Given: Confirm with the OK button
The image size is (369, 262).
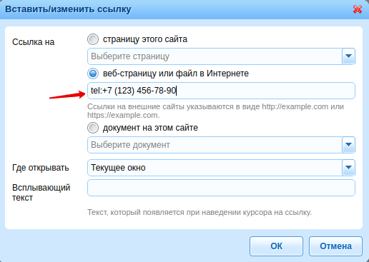Looking at the screenshot, I should click(x=276, y=246).
